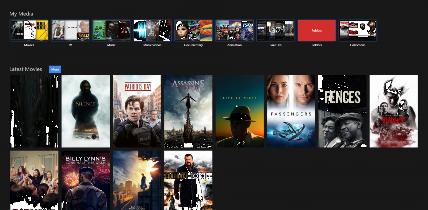
Task: Open the Collections library tile
Action: point(358,30)
